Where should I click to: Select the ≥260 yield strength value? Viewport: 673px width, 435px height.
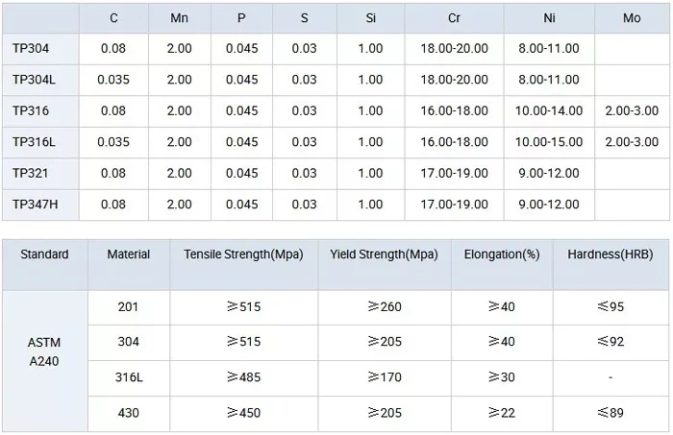[384, 307]
